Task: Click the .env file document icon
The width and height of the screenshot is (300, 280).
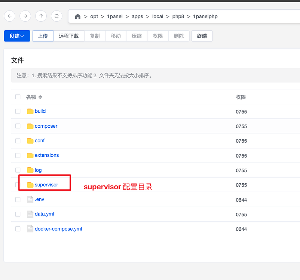Action: [x=30, y=199]
